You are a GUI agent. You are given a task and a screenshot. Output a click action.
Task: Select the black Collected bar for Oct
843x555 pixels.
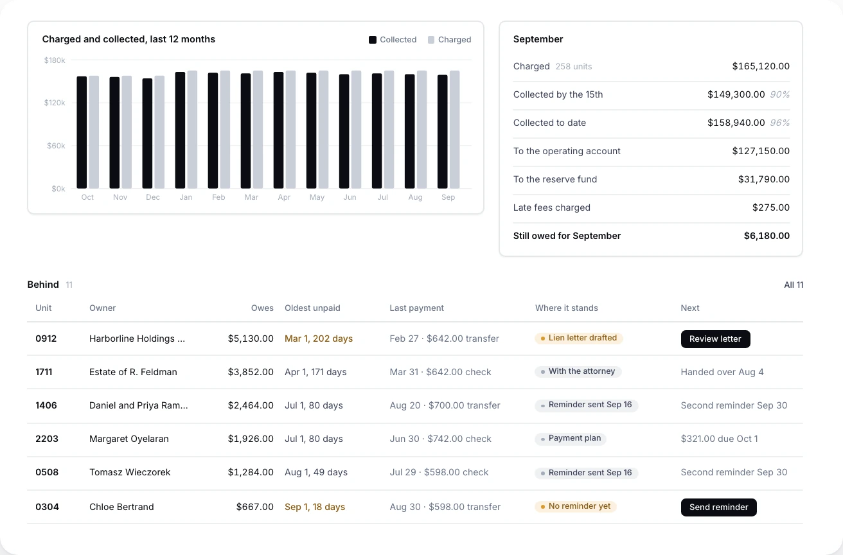pos(82,132)
